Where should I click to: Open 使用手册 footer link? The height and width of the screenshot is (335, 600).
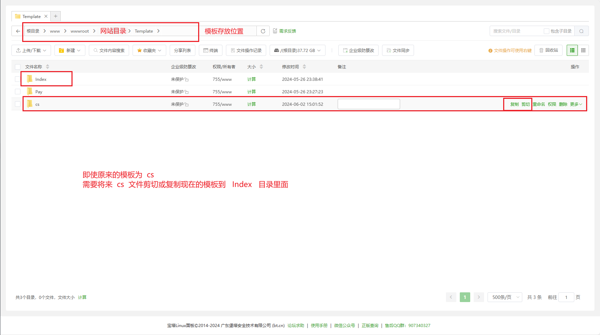319,326
